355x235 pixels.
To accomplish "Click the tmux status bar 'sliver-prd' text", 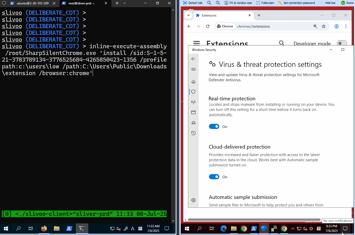I will (93, 214).
